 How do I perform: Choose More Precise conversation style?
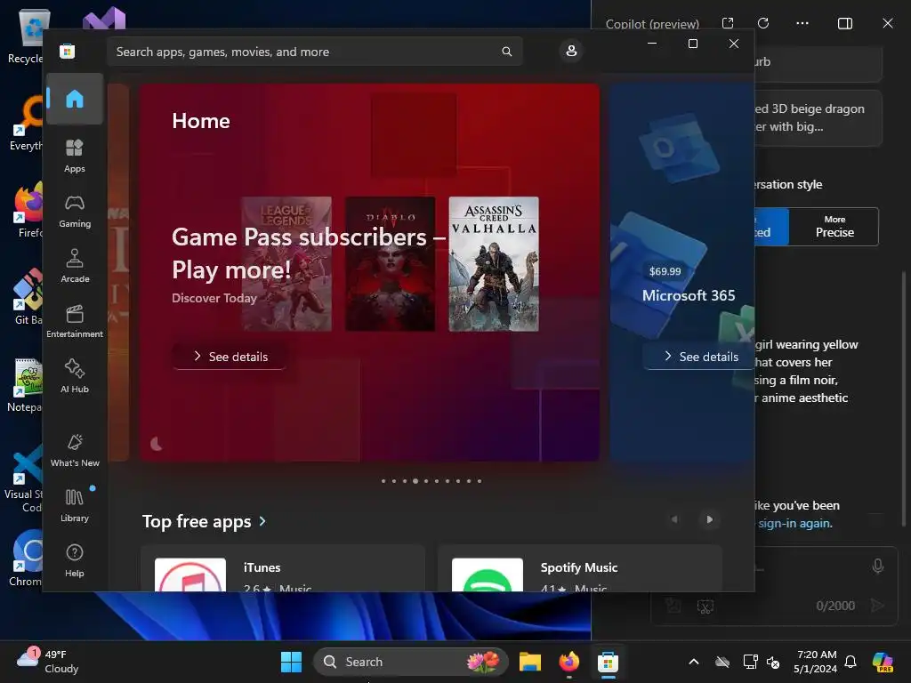(x=834, y=227)
